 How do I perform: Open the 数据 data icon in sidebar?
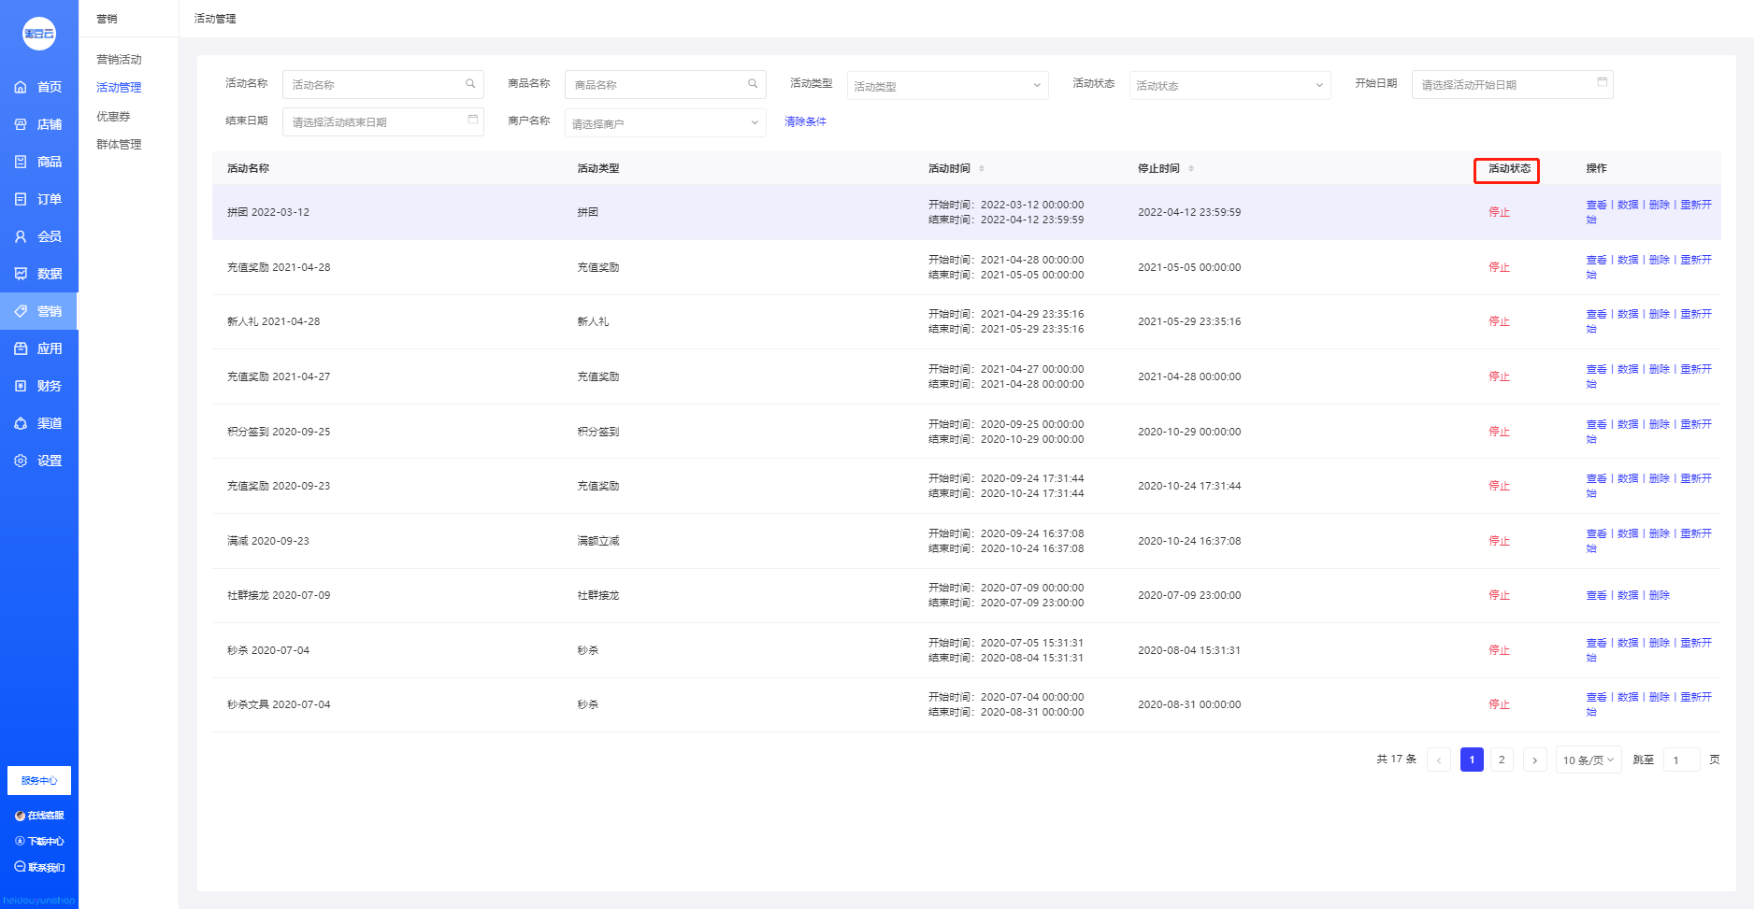pyautogui.click(x=21, y=274)
